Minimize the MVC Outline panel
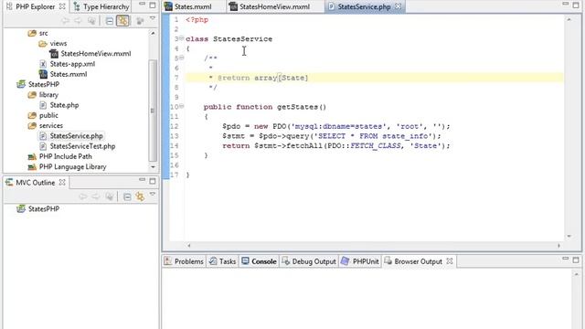The width and height of the screenshot is (585, 329). pyautogui.click(x=143, y=180)
